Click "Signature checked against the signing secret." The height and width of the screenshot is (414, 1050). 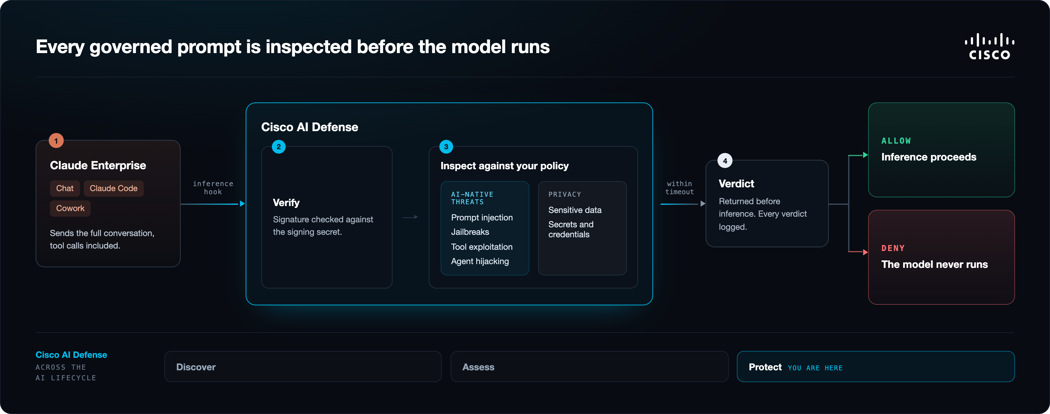(x=323, y=225)
